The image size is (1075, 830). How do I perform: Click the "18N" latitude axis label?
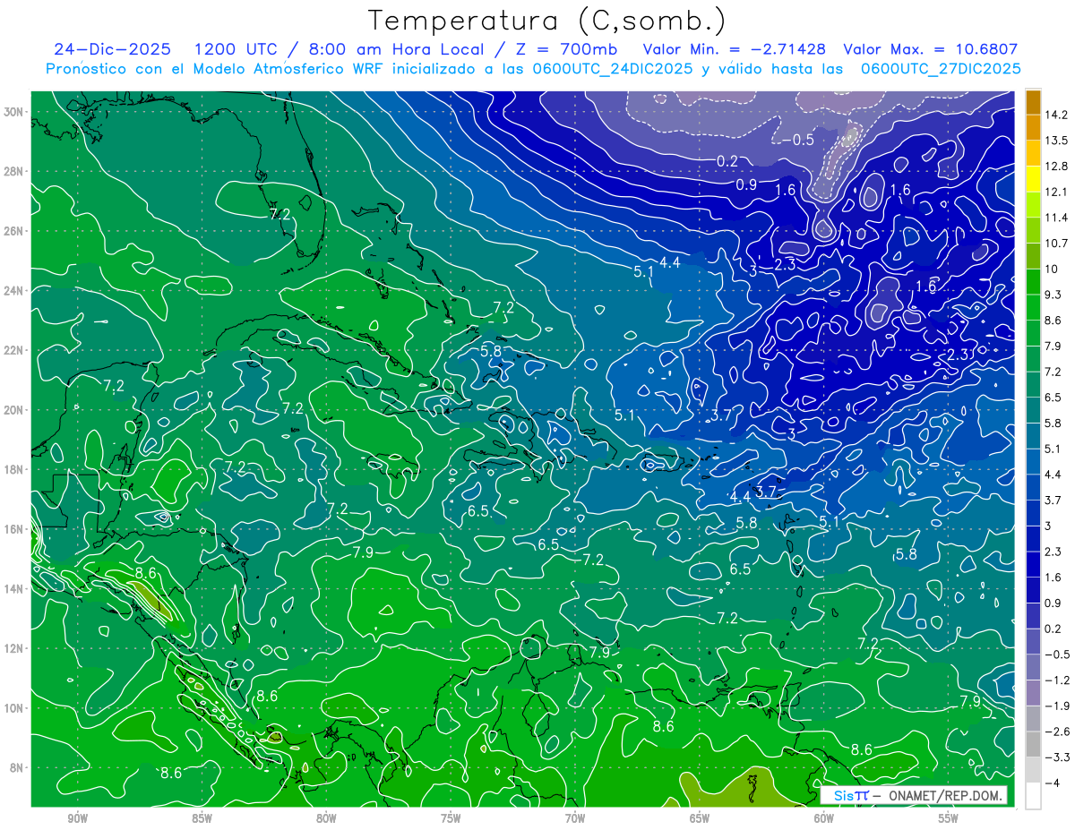(x=14, y=469)
